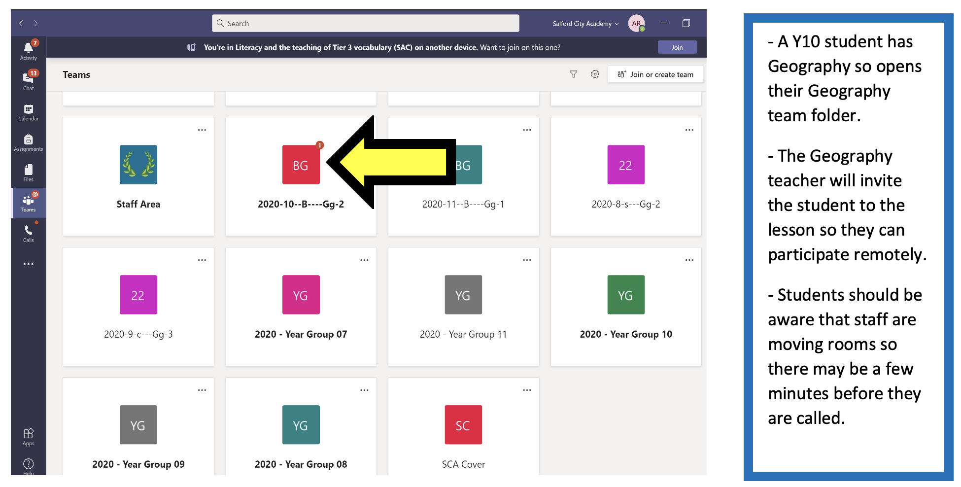Open Help in the sidebar
Image resolution: width=961 pixels, height=487 pixels.
(29, 466)
